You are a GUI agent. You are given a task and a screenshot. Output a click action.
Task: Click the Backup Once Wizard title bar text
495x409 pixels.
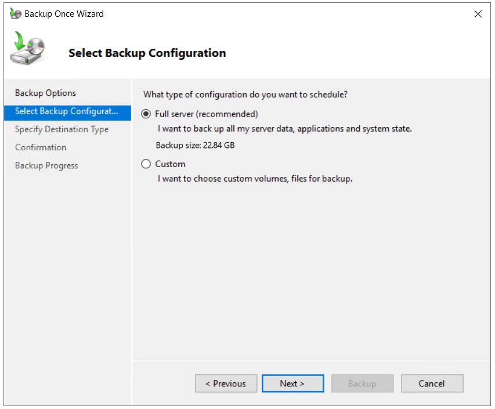64,14
